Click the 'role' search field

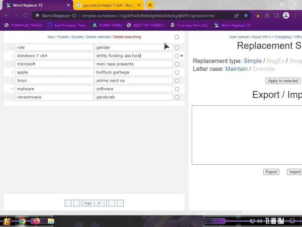[x=55, y=48]
